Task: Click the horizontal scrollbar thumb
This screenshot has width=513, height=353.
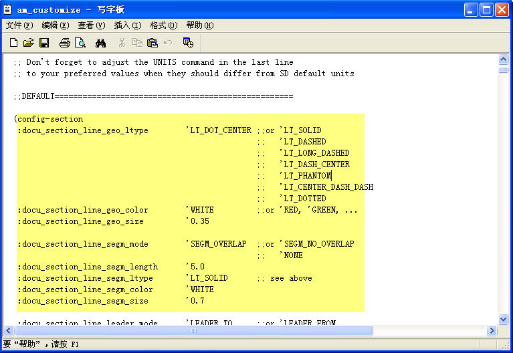Action: (x=194, y=331)
